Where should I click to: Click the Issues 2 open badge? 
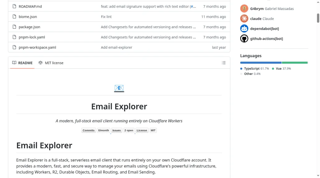click(x=122, y=130)
